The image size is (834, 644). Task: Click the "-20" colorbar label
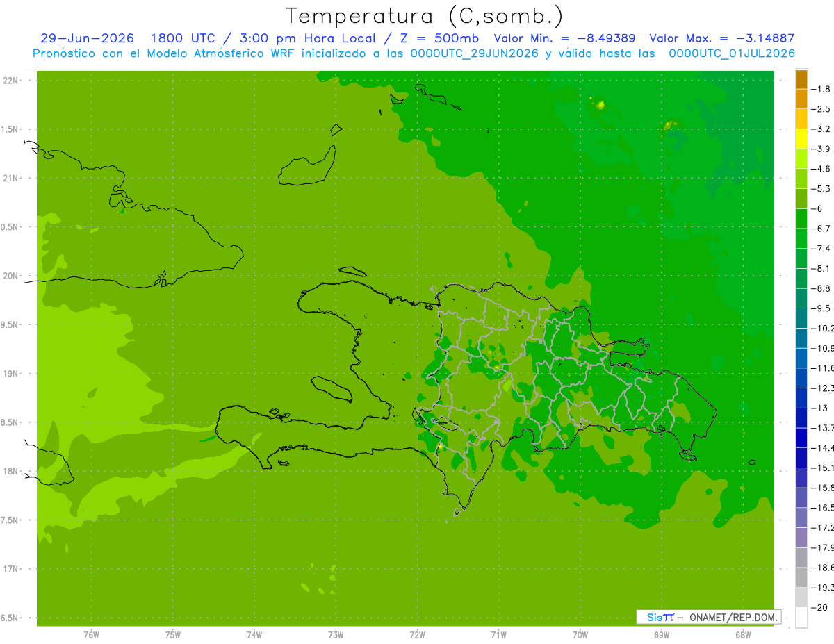tap(820, 607)
